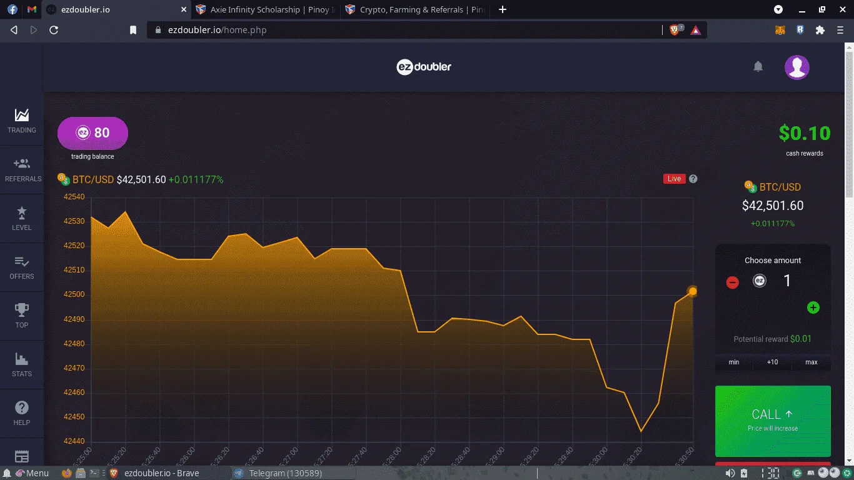The image size is (854, 480).
Task: Open the Help section
Action: 22,413
